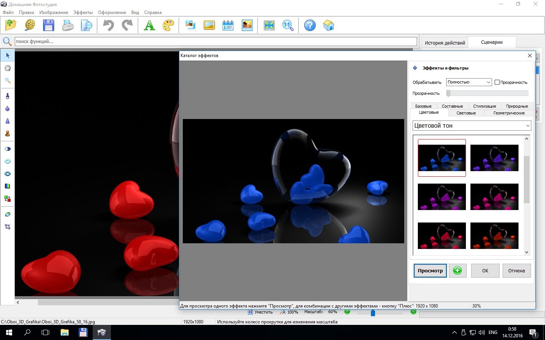Select the hand pan tool
The width and height of the screenshot is (545, 340).
pos(8,68)
